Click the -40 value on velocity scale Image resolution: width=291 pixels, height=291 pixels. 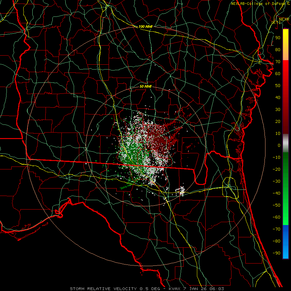pos(276,193)
